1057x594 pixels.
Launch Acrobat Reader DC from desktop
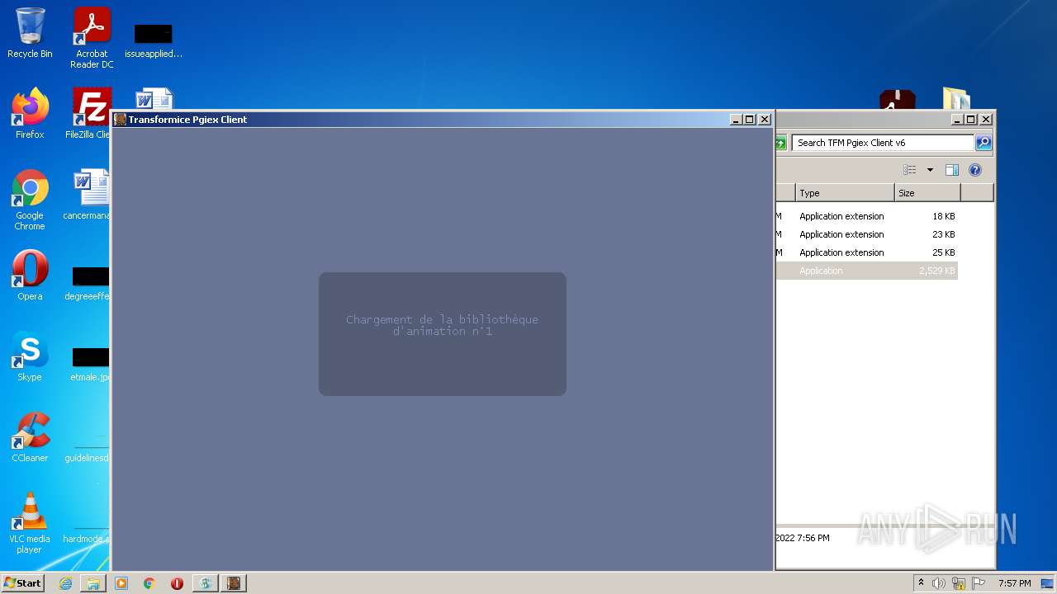(92, 38)
